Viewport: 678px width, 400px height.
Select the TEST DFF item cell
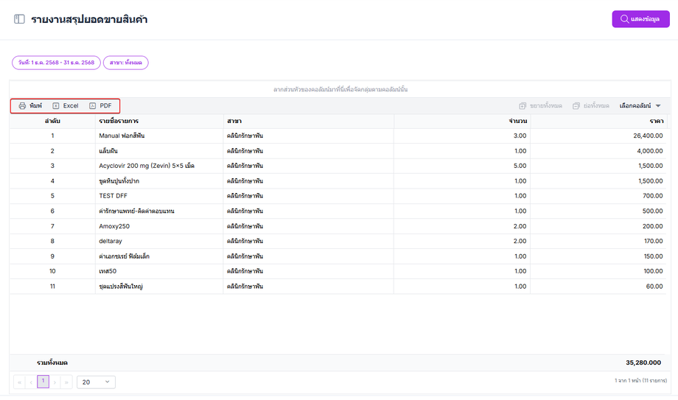pos(159,196)
